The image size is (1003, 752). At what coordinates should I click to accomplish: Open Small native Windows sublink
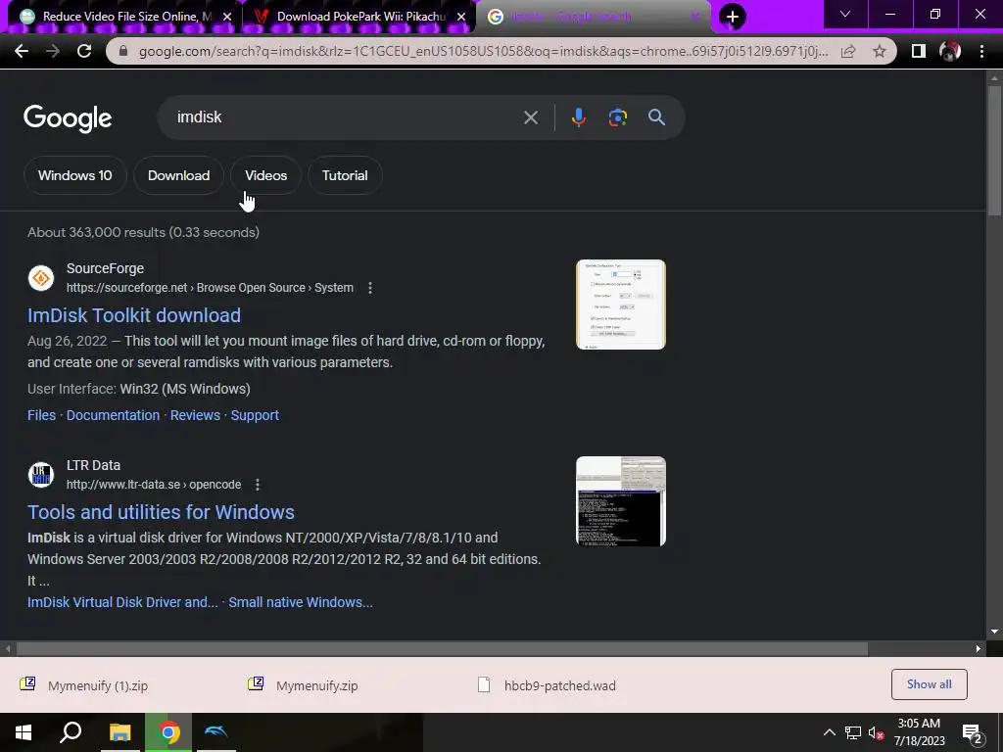pyautogui.click(x=301, y=602)
